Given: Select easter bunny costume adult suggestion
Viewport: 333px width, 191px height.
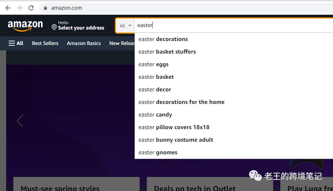Looking at the screenshot, I should pos(234,140).
